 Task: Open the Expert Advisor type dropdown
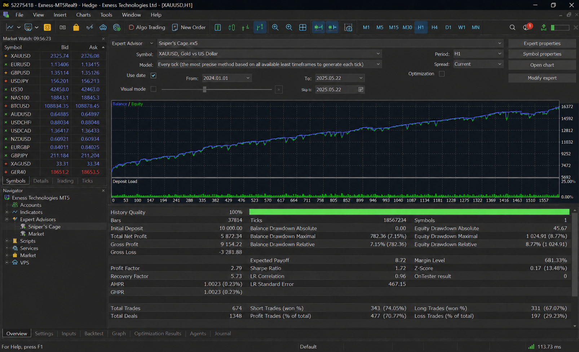(132, 43)
